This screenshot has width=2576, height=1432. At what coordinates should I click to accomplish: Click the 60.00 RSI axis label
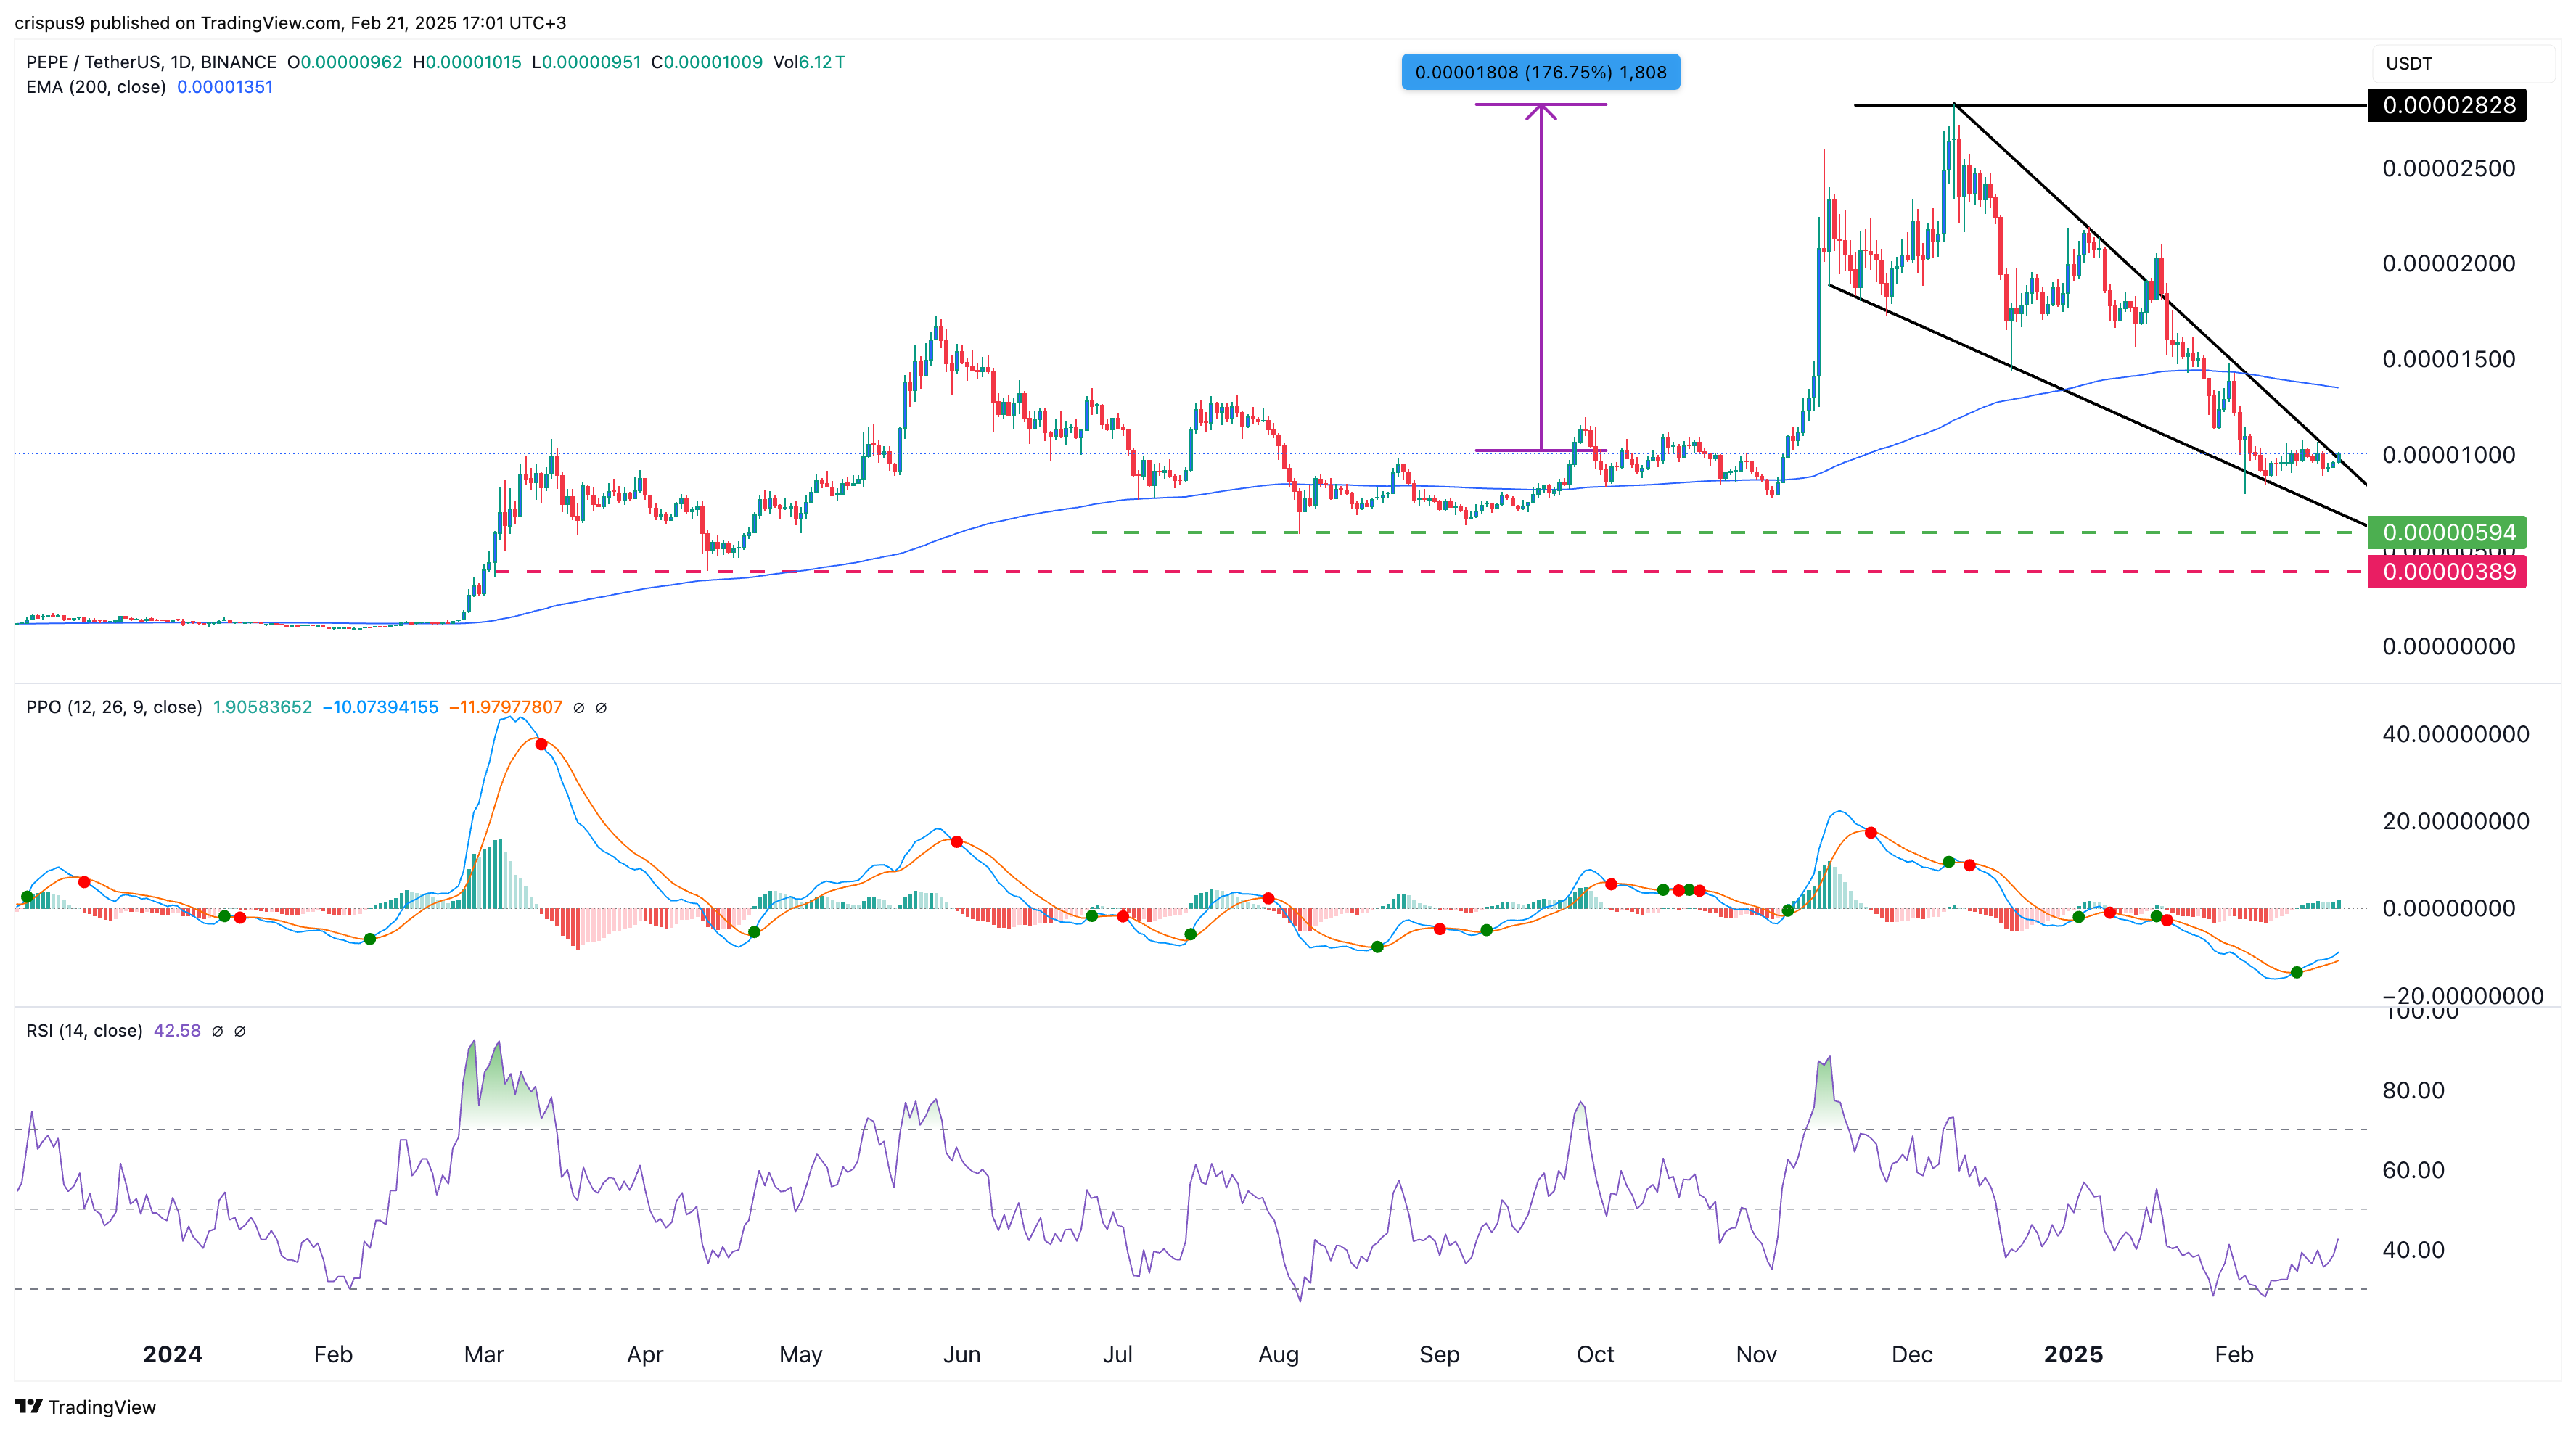click(2413, 1170)
